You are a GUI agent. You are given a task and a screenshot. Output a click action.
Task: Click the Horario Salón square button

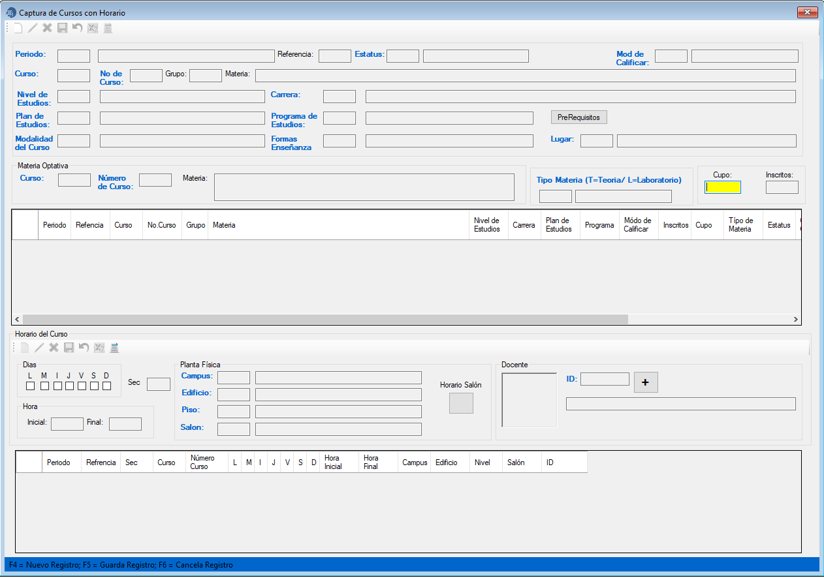tap(461, 403)
